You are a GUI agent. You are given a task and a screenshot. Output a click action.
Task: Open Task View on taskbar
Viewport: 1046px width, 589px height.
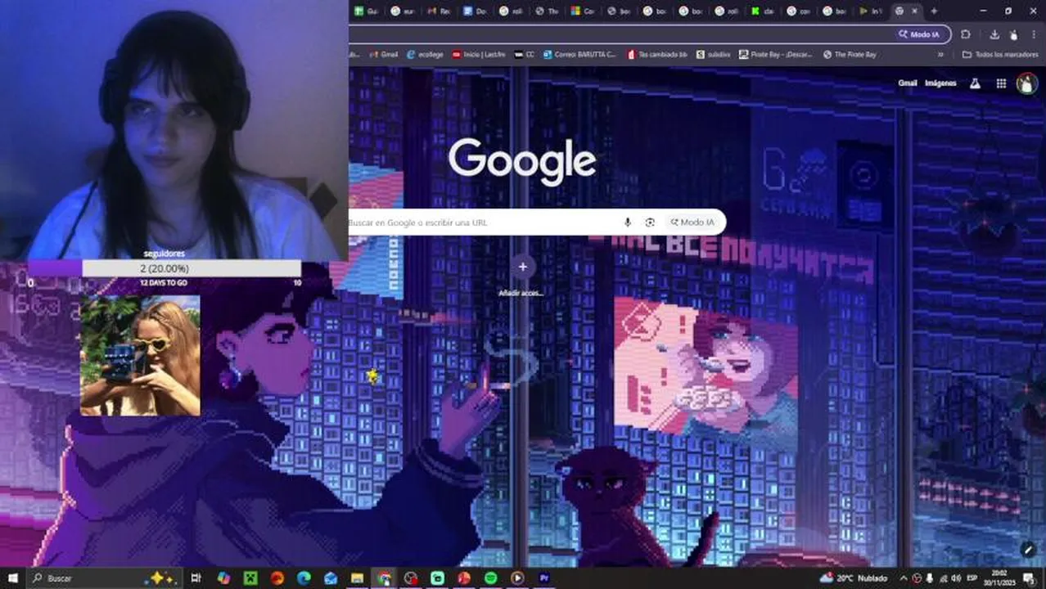pos(196,578)
